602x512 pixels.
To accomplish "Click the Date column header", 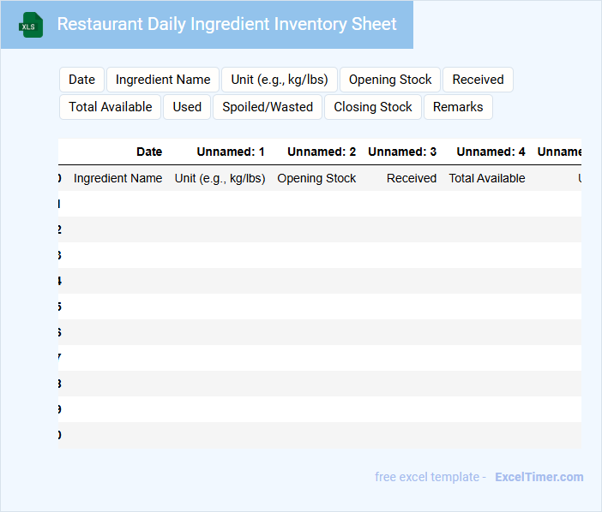I will 149,152.
